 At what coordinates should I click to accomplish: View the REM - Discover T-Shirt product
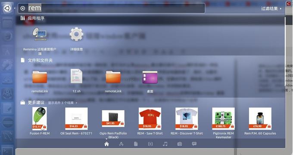click(187, 119)
